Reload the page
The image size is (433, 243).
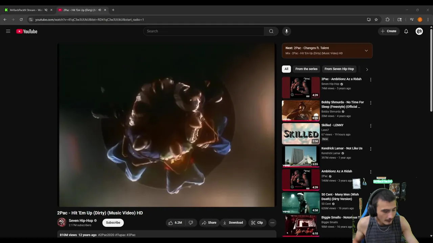[x=21, y=20]
